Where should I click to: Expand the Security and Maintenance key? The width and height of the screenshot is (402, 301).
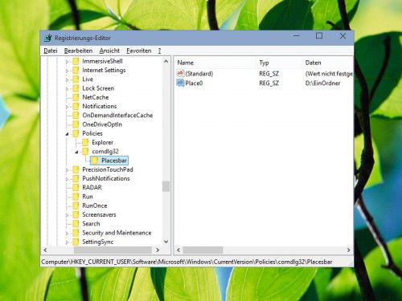coord(67,234)
